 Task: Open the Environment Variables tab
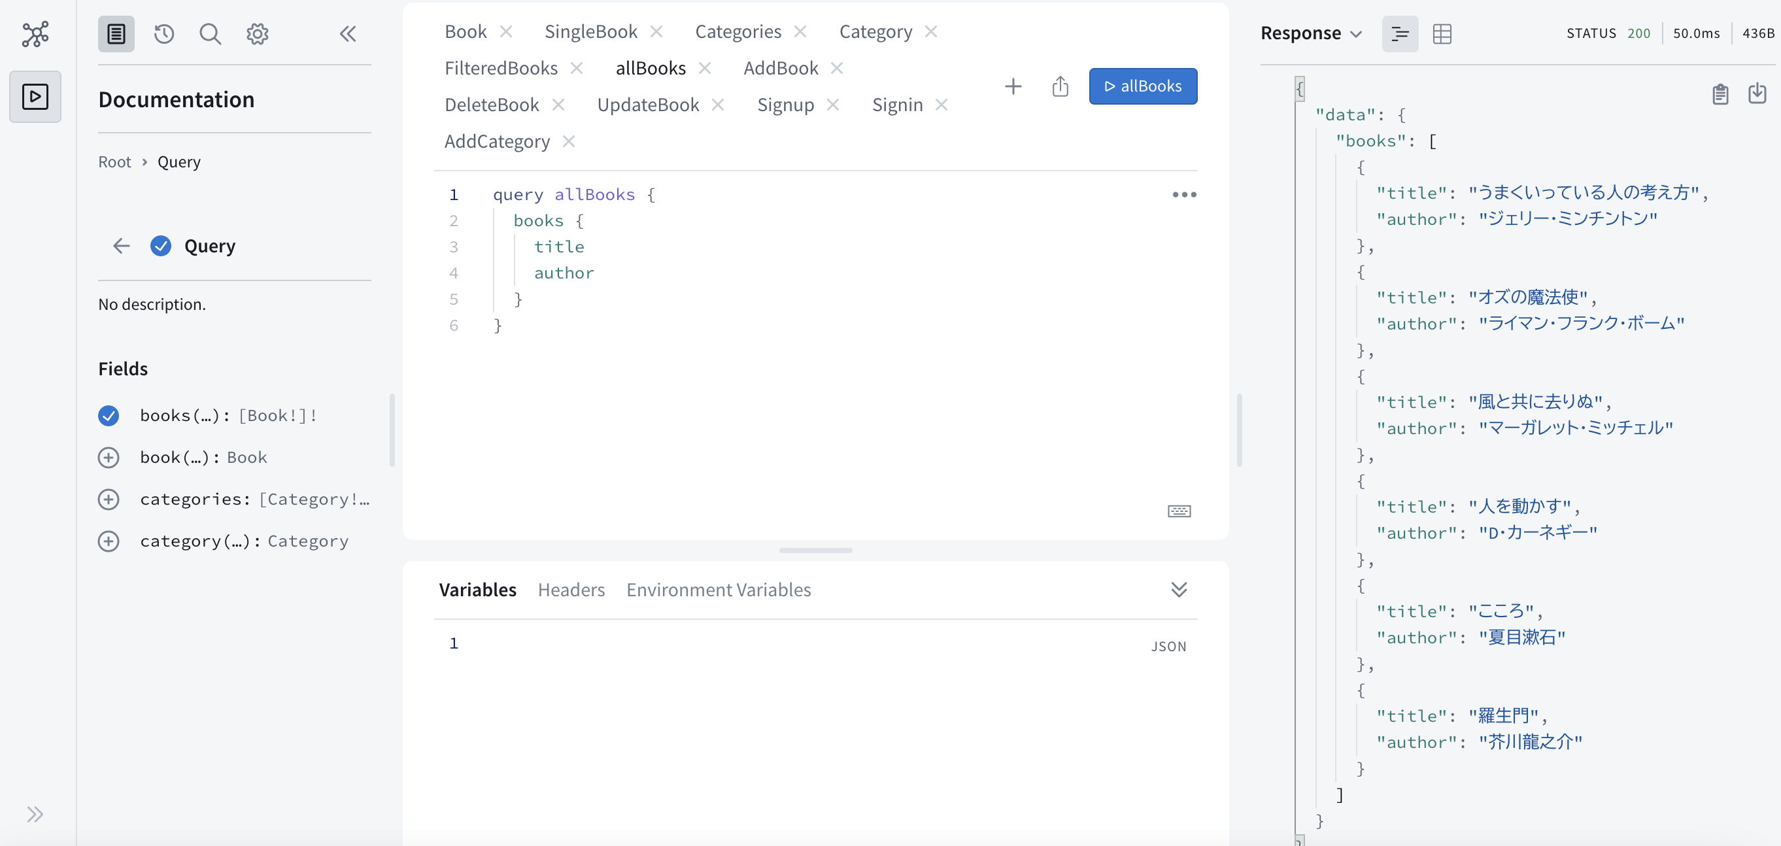[x=719, y=590]
